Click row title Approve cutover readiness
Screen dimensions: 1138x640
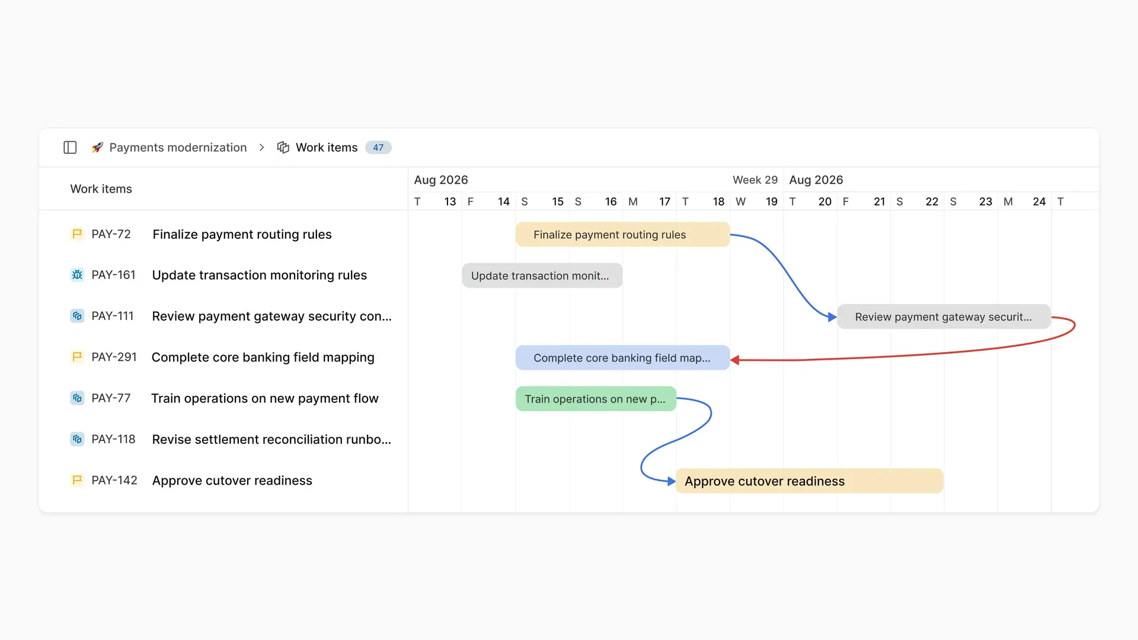232,481
